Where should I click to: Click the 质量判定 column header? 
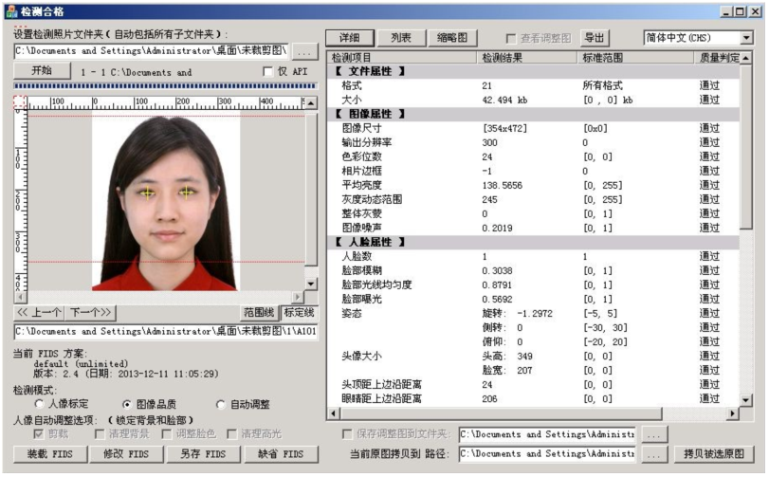[717, 58]
